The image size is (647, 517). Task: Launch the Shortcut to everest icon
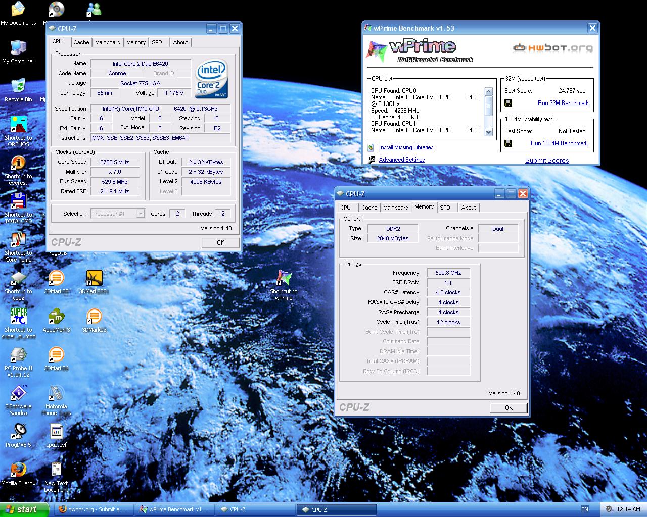18,170
